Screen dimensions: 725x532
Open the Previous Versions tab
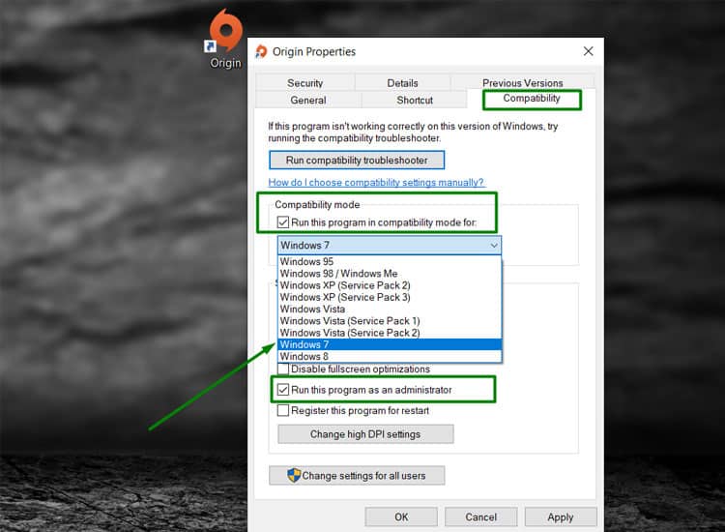(x=522, y=83)
